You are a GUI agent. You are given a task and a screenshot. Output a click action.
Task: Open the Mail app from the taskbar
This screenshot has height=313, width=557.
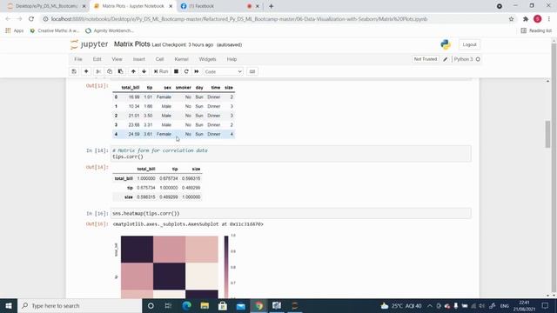(x=241, y=305)
